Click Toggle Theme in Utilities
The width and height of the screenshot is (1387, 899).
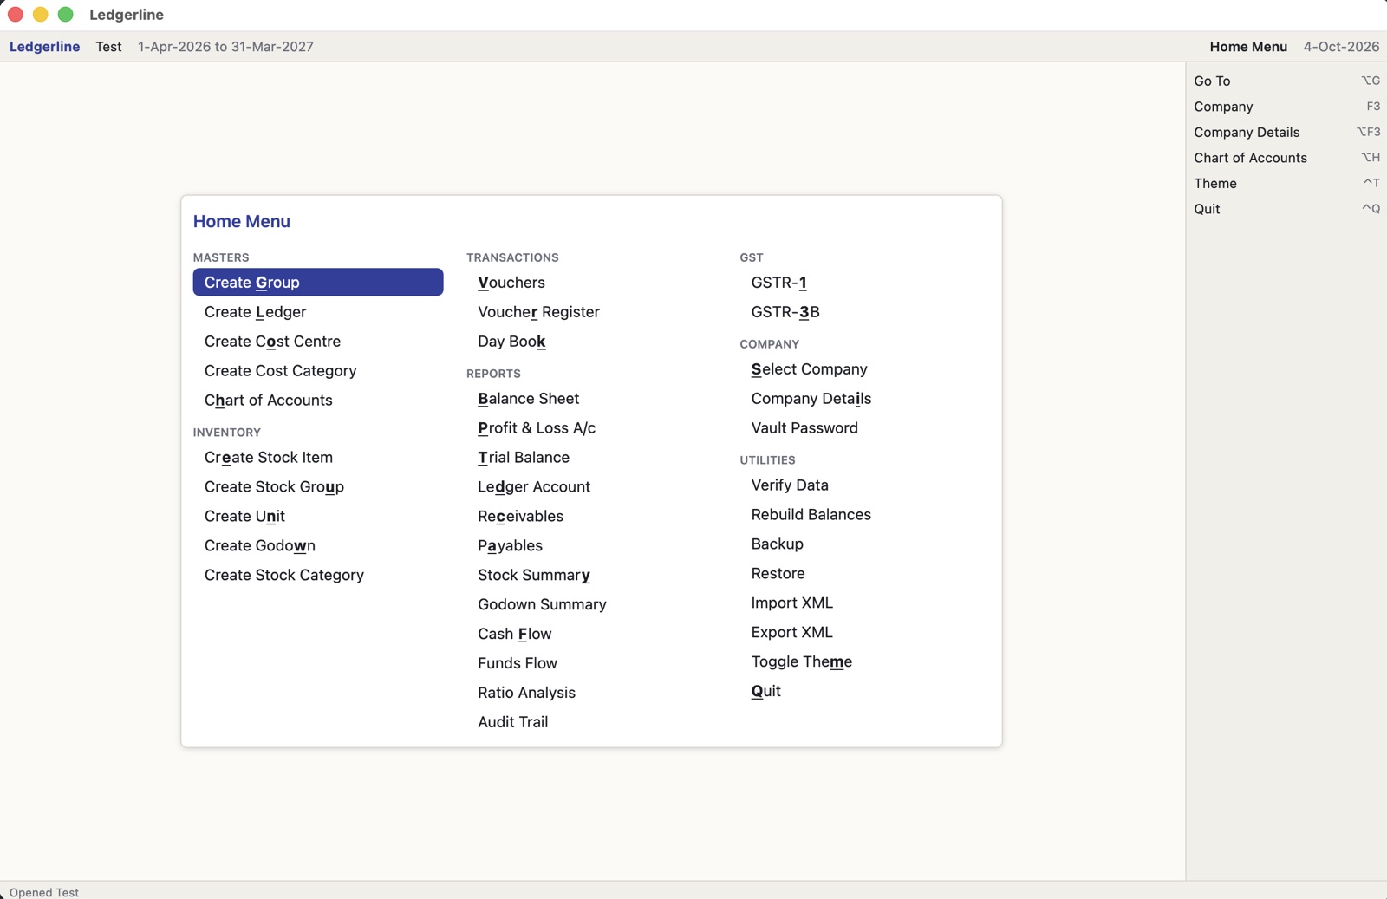coord(864,662)
